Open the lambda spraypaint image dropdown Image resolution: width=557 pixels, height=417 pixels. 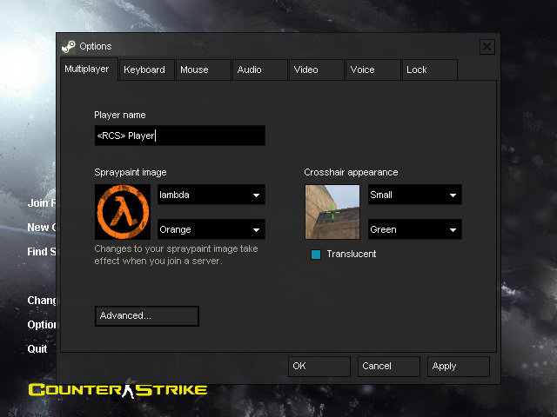pyautogui.click(x=211, y=195)
